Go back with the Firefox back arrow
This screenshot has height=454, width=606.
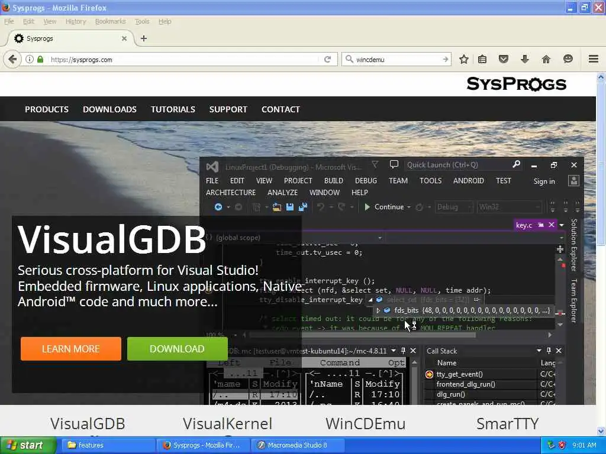12,60
